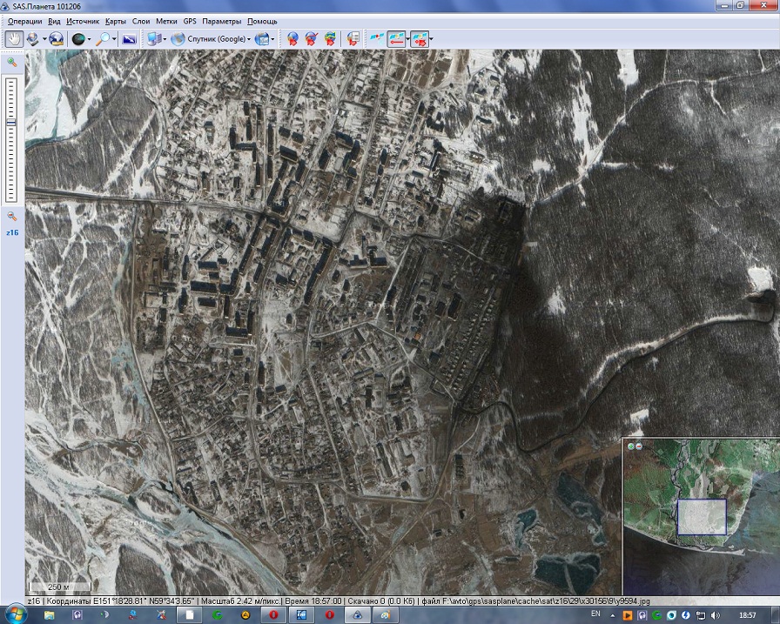Expand the dropdown arrow beside the magnifier

(x=114, y=38)
